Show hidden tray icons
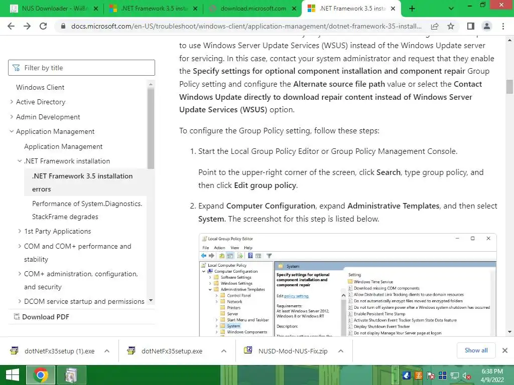The image size is (514, 385). tap(396, 375)
